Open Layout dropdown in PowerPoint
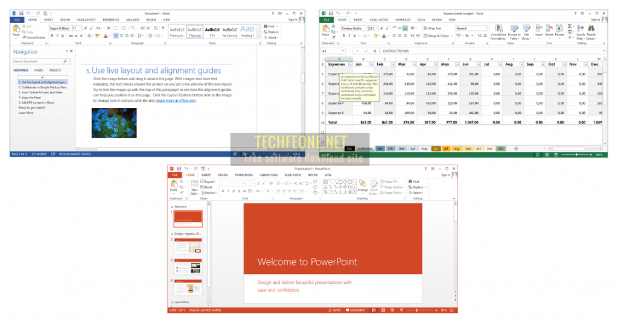 [x=209, y=182]
